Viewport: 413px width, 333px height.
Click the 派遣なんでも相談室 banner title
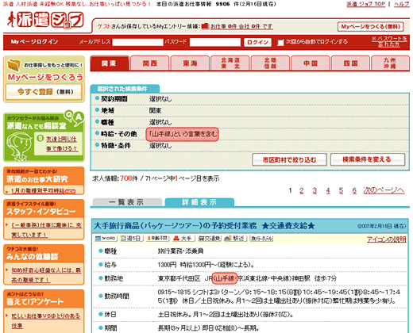[37, 126]
